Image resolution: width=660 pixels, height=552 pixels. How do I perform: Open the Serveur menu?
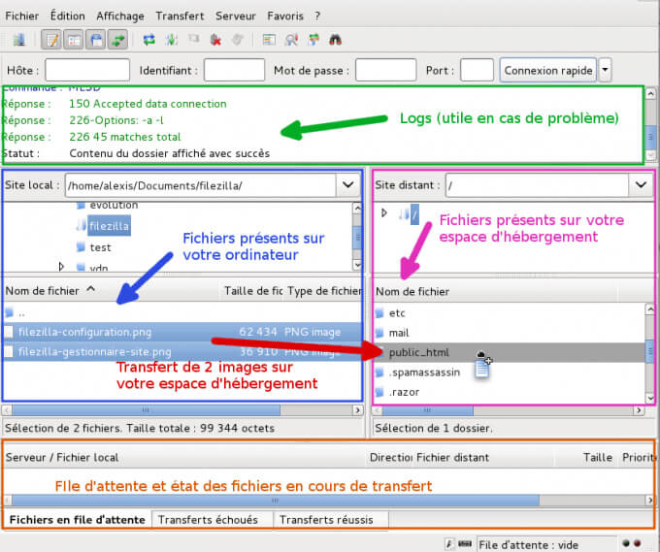point(235,16)
